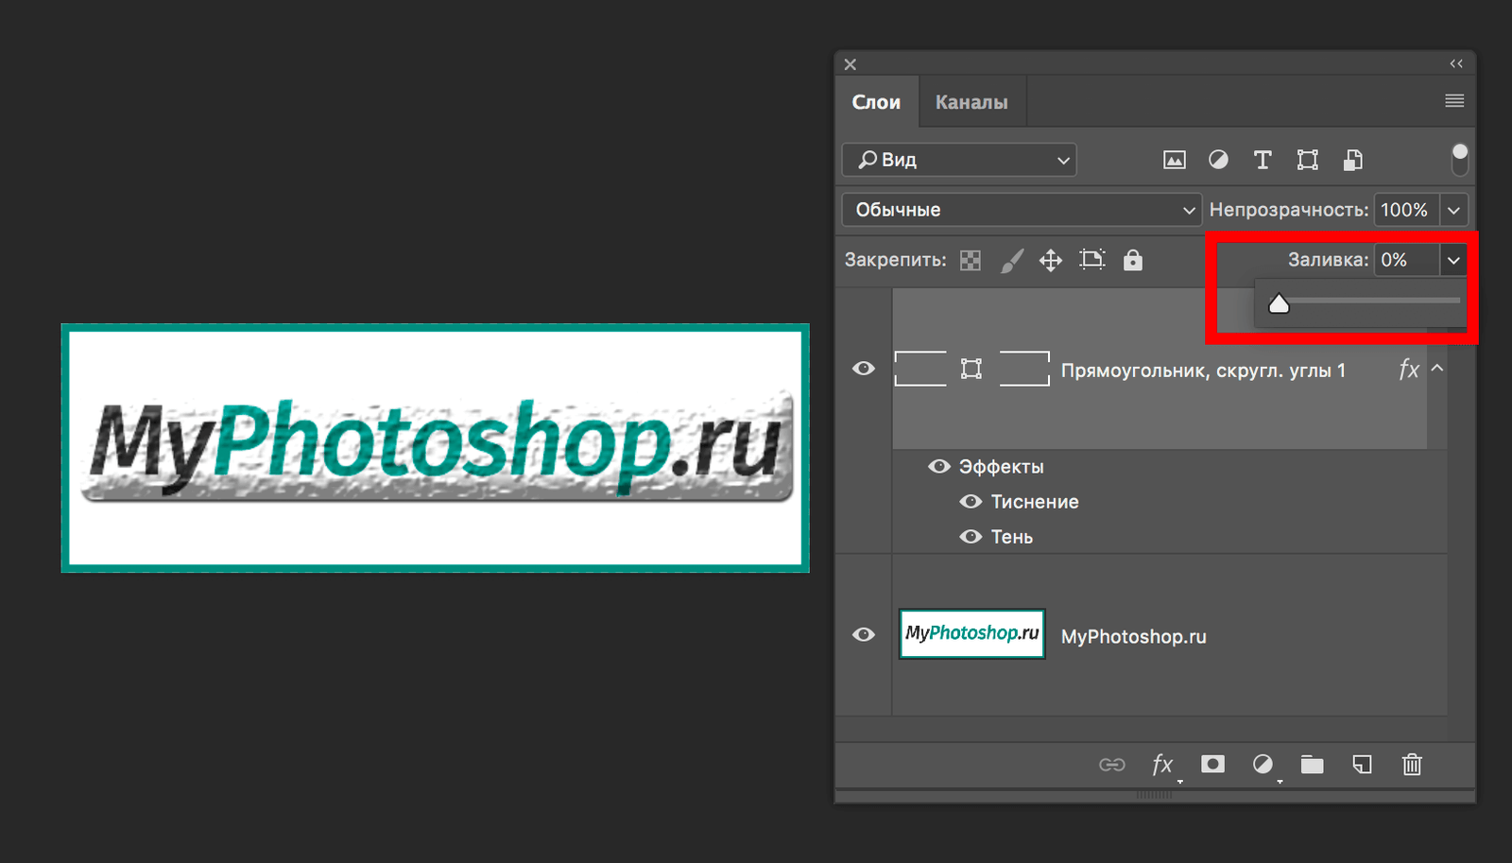The image size is (1512, 863).
Task: Collapse the effects list with the fx chevron
Action: tap(1436, 369)
